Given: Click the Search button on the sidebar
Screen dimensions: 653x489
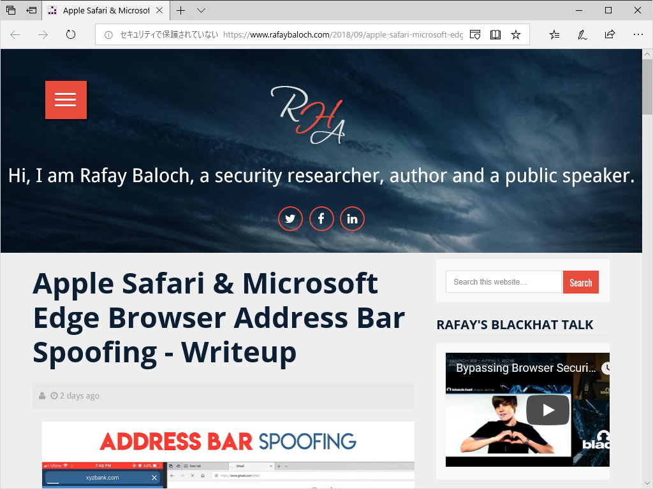Looking at the screenshot, I should tap(580, 282).
